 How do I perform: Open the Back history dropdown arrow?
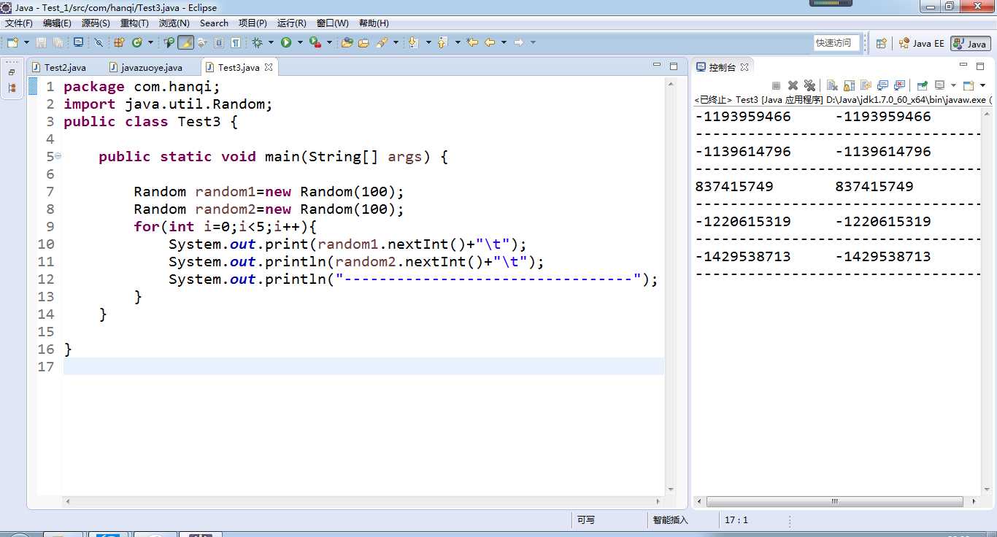(504, 43)
